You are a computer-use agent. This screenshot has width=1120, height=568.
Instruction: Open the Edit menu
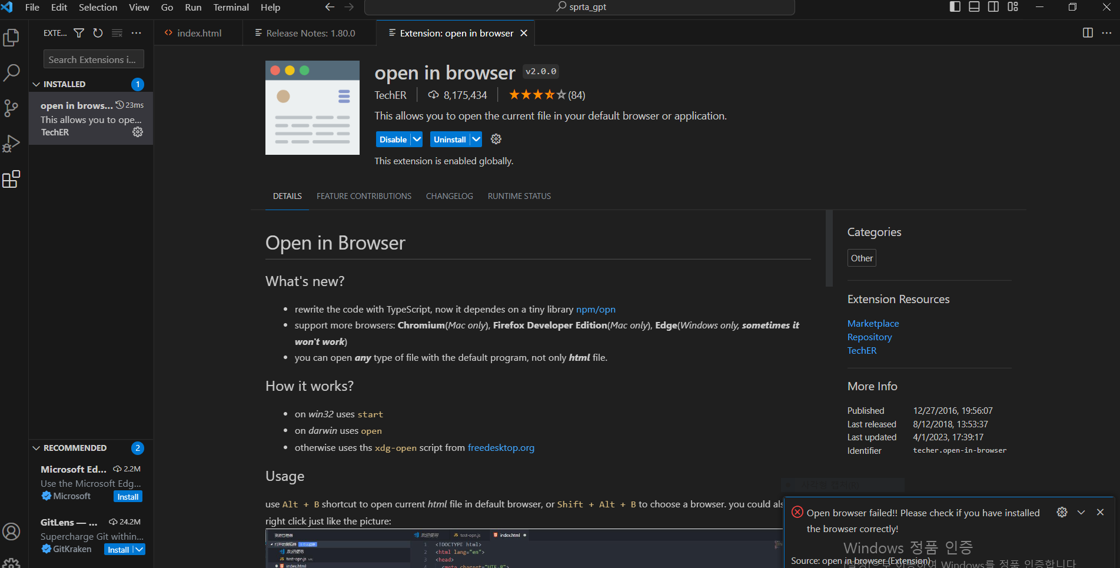tap(59, 7)
